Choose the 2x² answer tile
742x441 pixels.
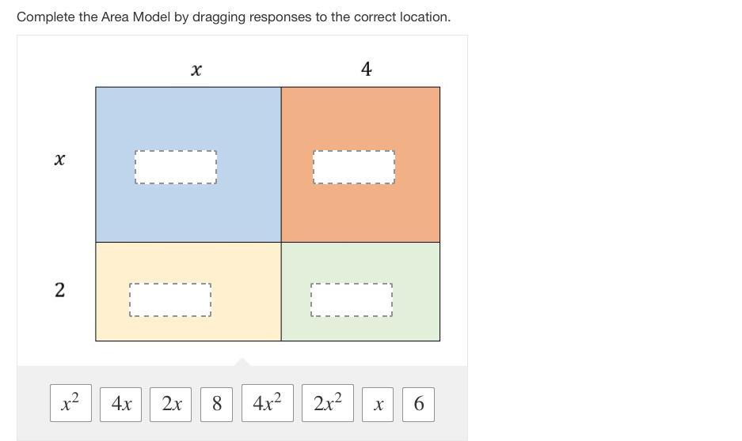pyautogui.click(x=327, y=404)
